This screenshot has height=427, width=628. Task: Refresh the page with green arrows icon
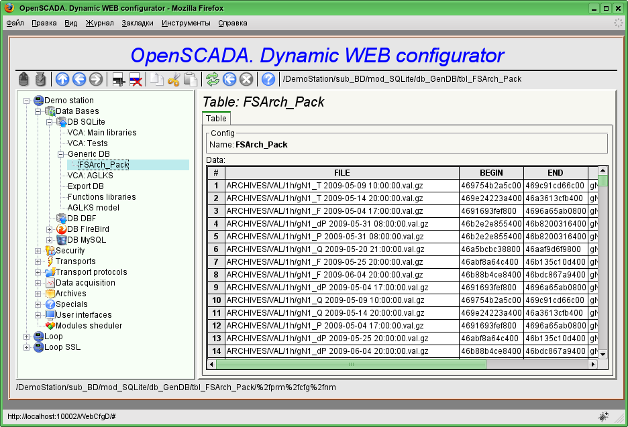213,79
